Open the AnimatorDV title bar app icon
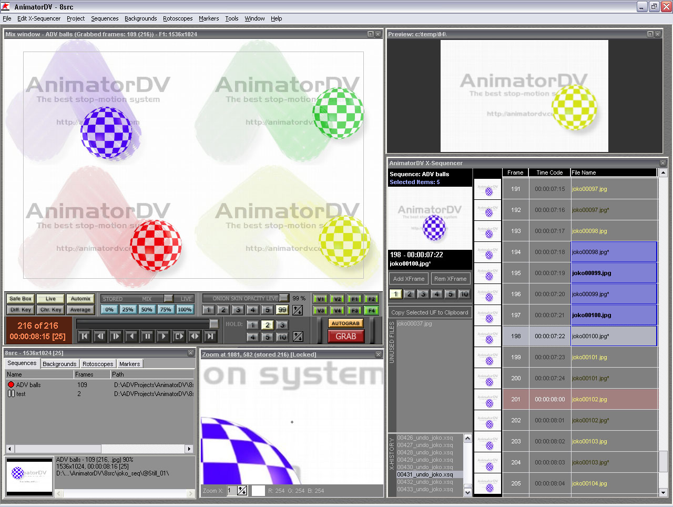 [5, 7]
